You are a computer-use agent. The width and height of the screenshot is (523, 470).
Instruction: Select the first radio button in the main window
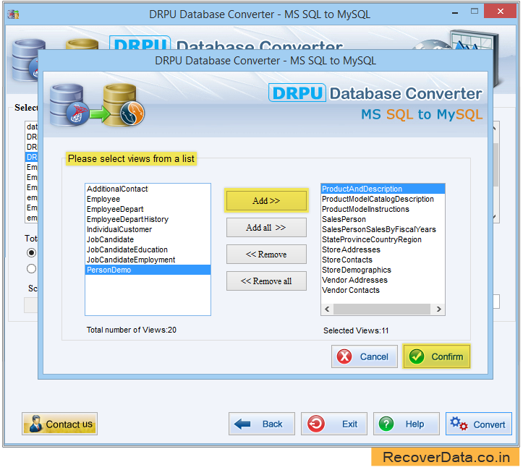tap(31, 252)
